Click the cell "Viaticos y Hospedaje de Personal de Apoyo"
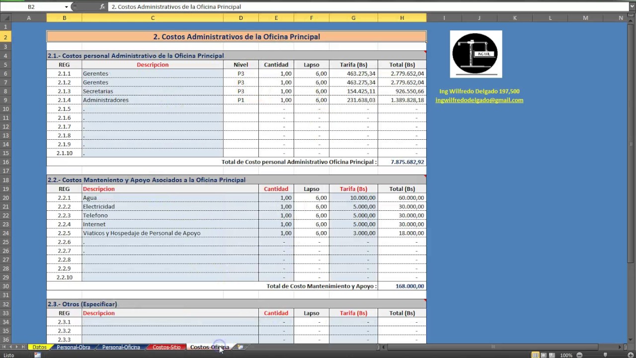636x358 pixels. (170, 233)
